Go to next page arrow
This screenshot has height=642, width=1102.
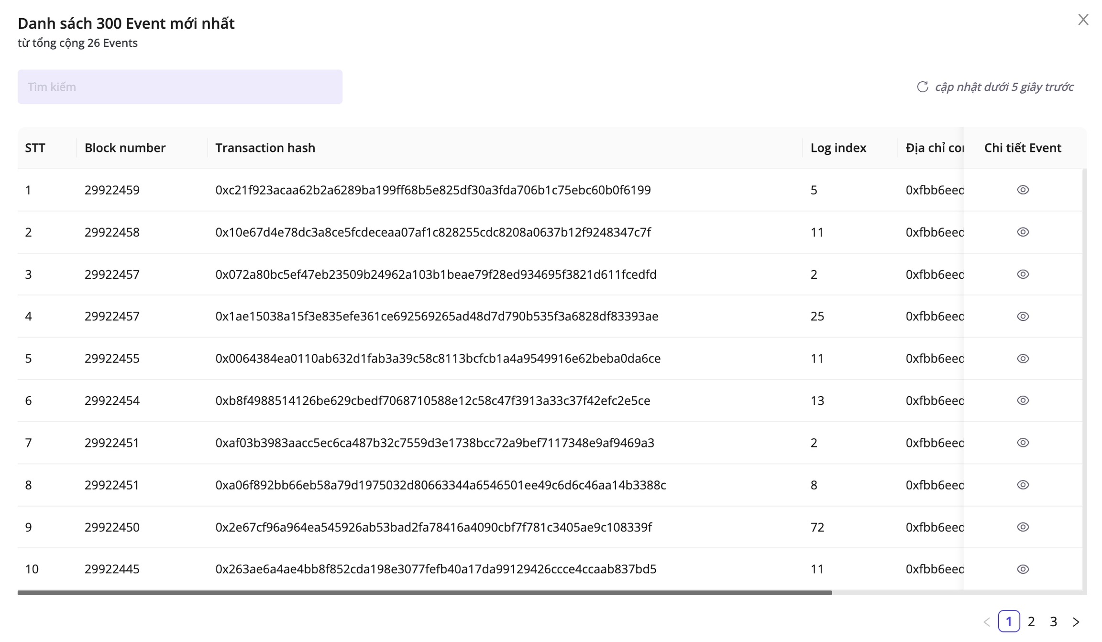pyautogui.click(x=1076, y=621)
